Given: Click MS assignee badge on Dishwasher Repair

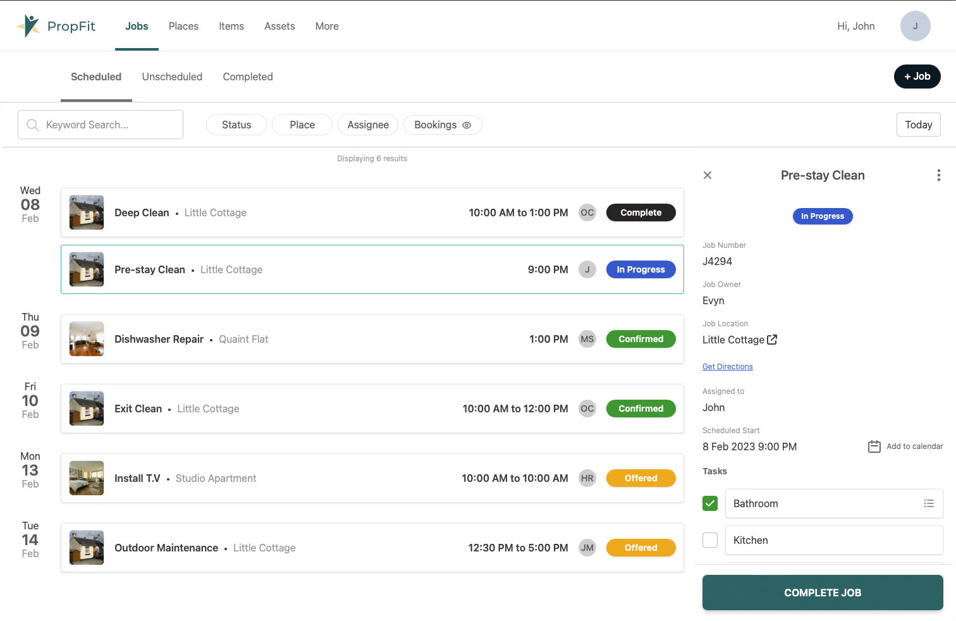Looking at the screenshot, I should 587,339.
